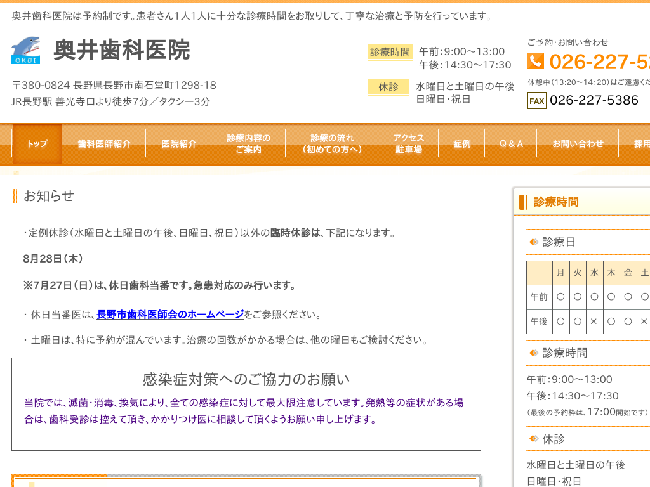Go to the Q&A page
The width and height of the screenshot is (650, 487).
click(511, 144)
